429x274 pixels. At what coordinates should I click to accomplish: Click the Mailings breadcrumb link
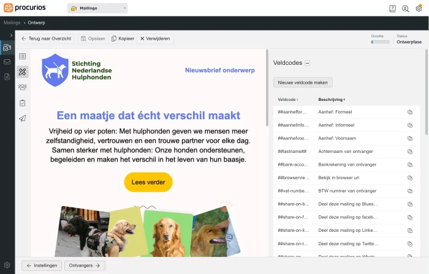point(12,23)
